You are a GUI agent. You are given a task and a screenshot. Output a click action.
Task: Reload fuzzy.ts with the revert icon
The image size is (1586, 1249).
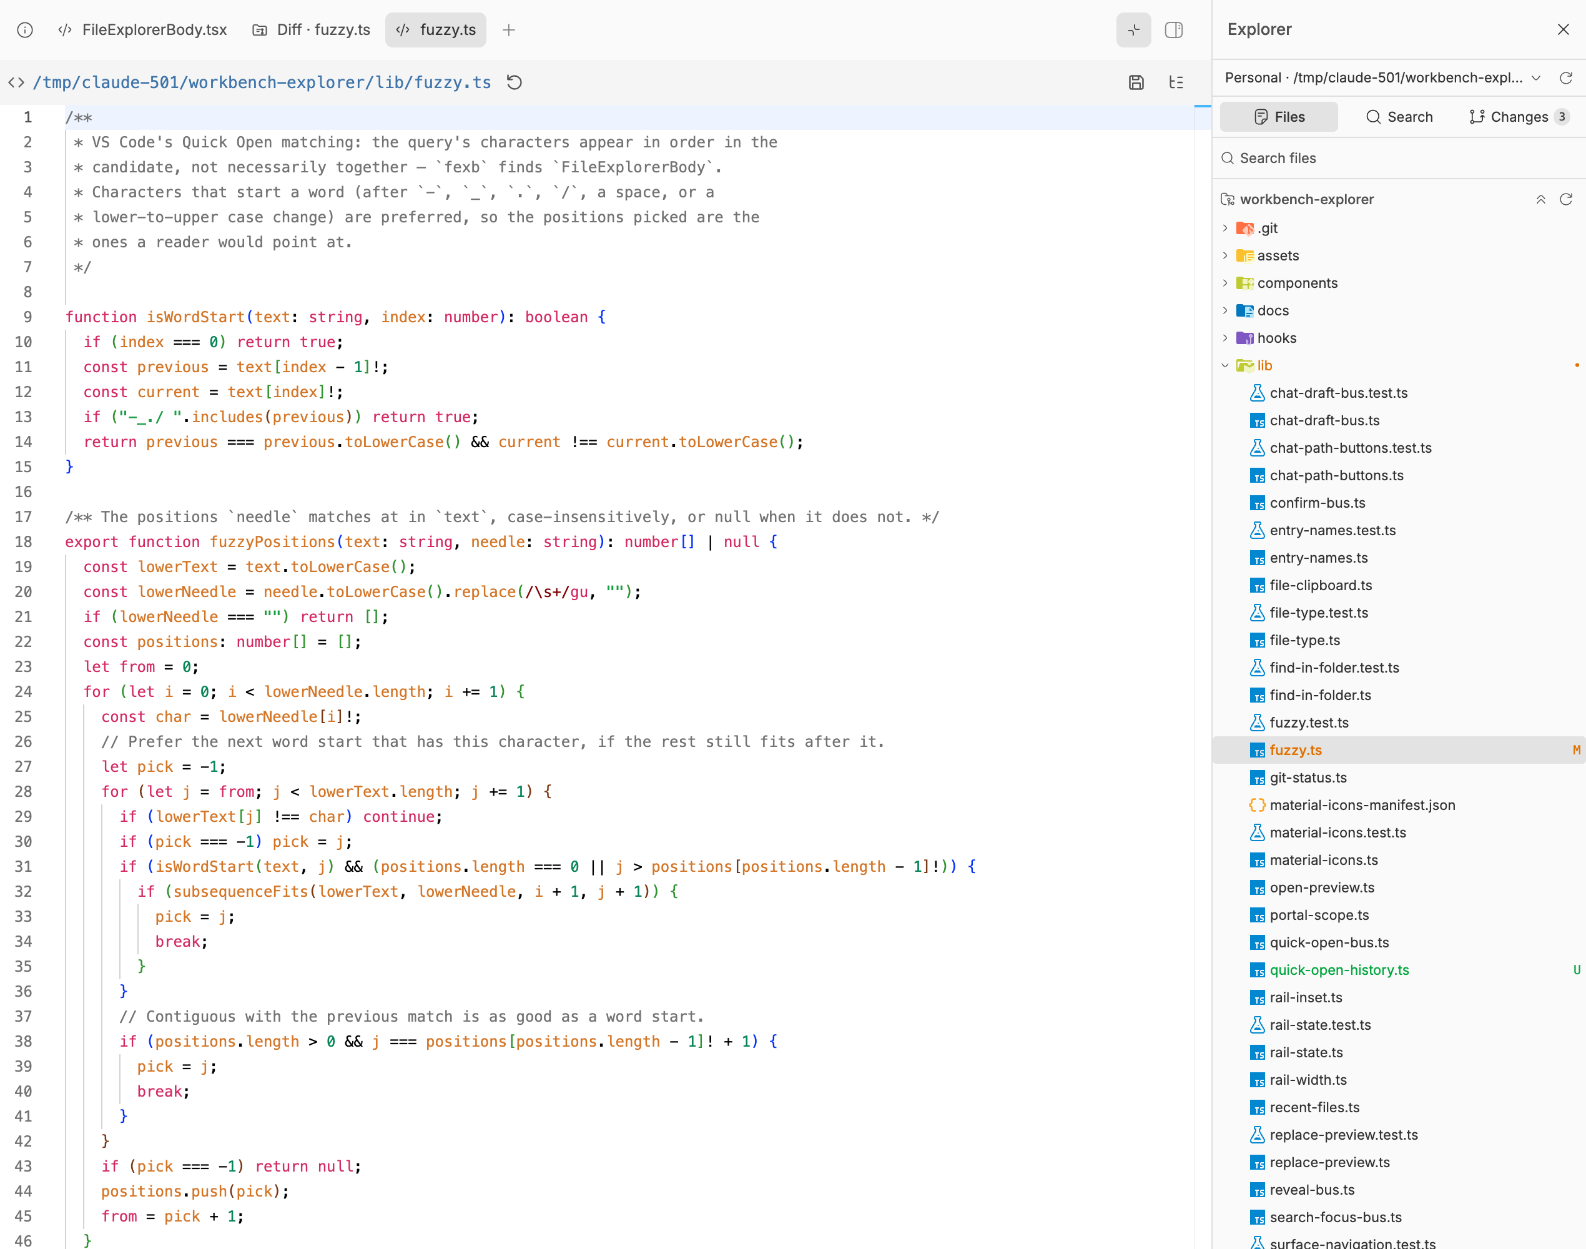(x=515, y=82)
